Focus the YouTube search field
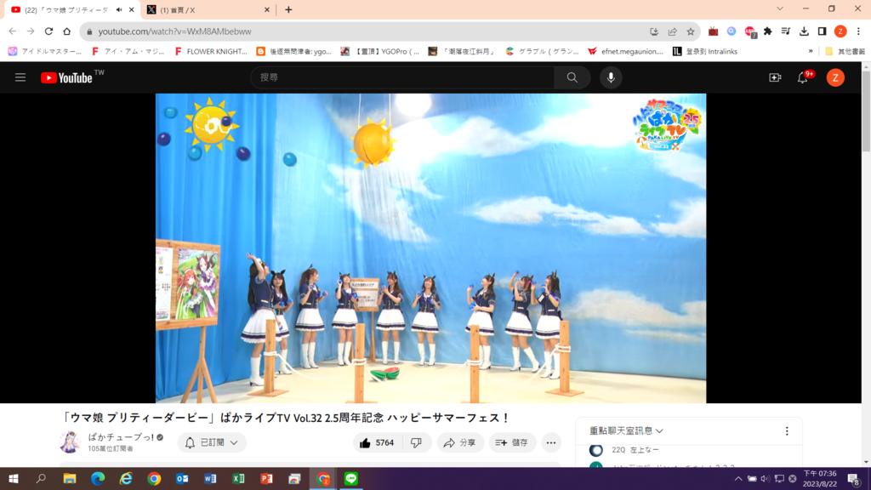The image size is (871, 490). coord(402,77)
